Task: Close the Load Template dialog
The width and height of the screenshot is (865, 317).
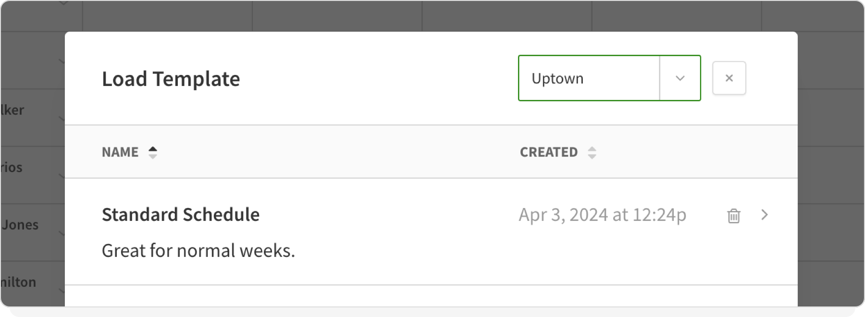Action: [x=729, y=78]
